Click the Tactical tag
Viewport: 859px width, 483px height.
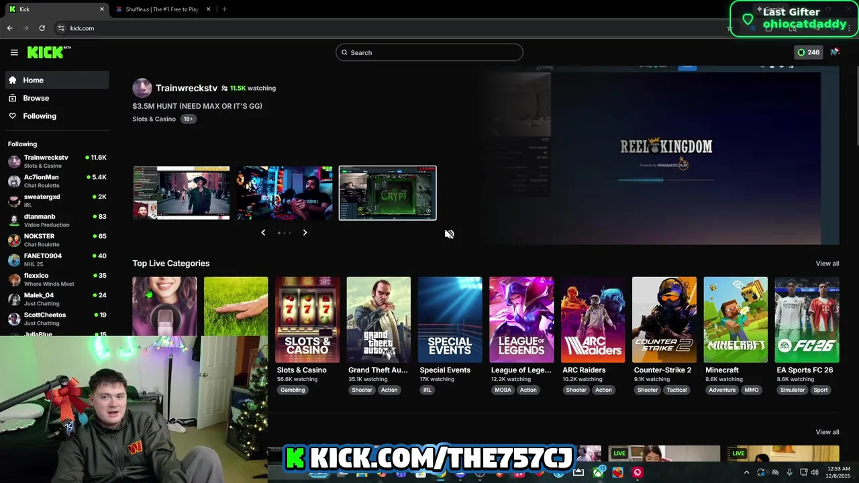click(676, 390)
